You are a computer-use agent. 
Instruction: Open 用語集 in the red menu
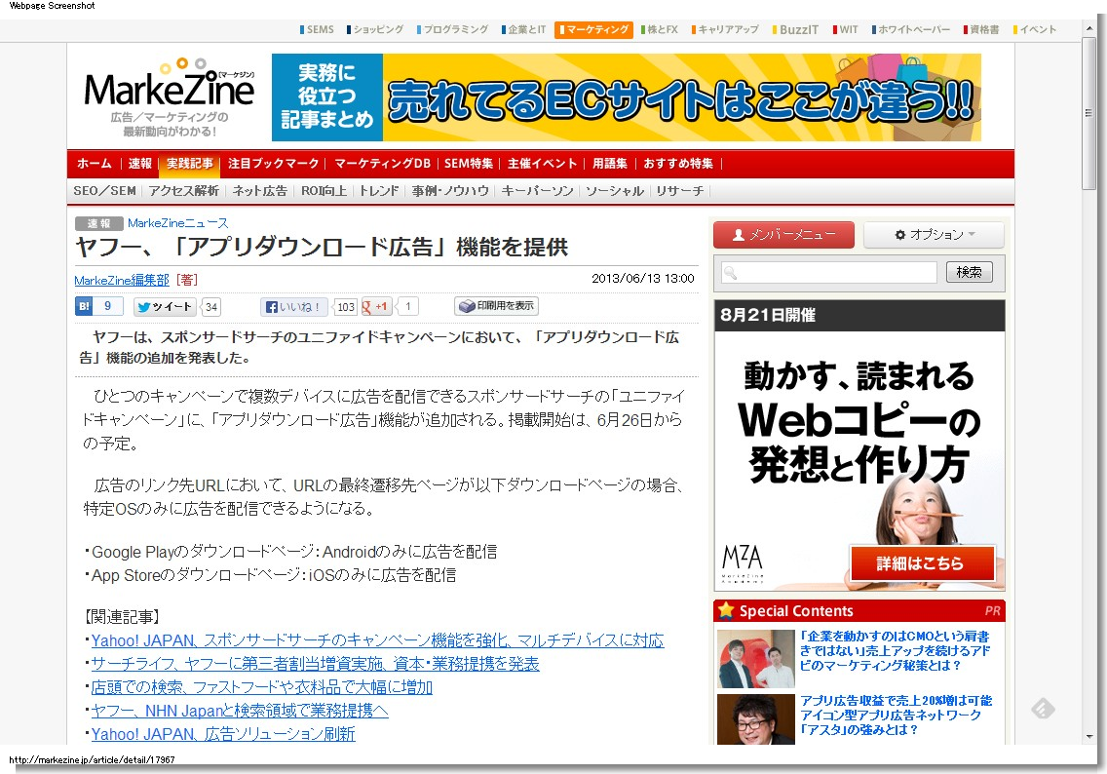tap(610, 163)
